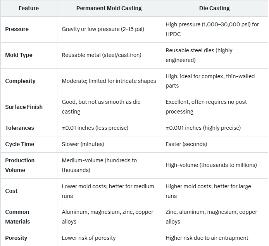Click the '±0.01 inches (less precise)' cell

point(95,128)
